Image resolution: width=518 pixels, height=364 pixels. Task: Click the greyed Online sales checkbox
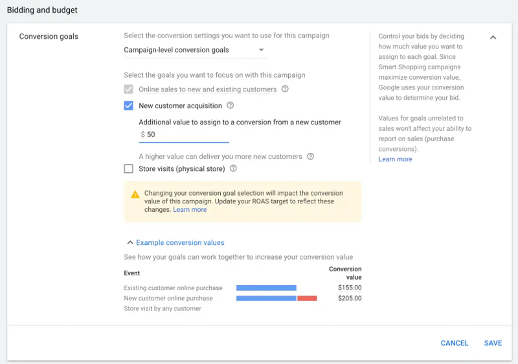click(128, 89)
